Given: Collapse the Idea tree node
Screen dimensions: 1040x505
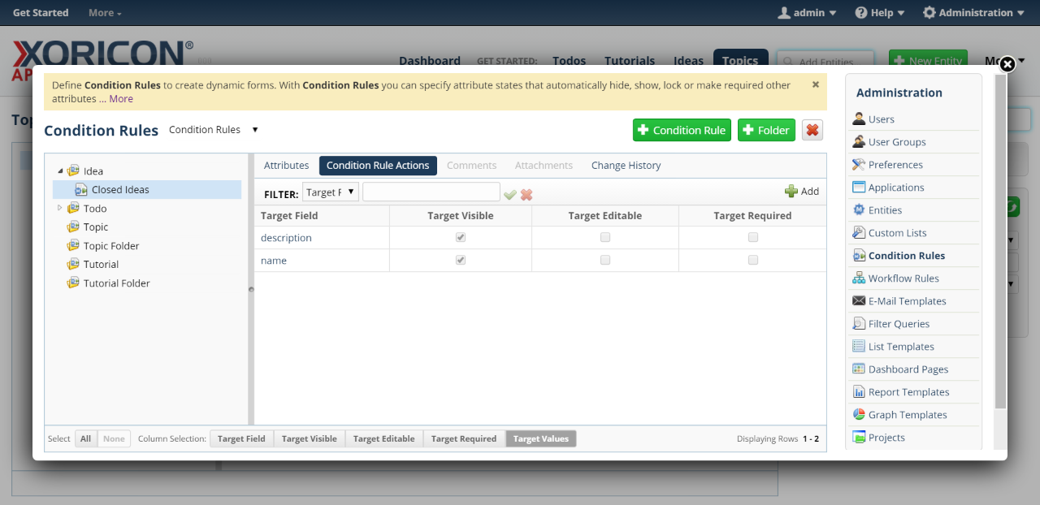Looking at the screenshot, I should click(x=60, y=171).
